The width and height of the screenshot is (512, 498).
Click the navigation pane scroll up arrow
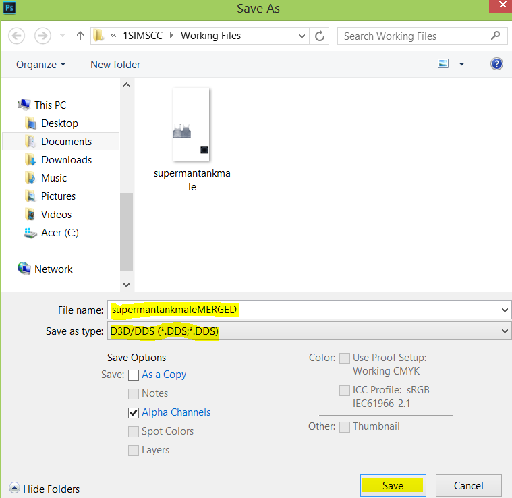point(126,85)
